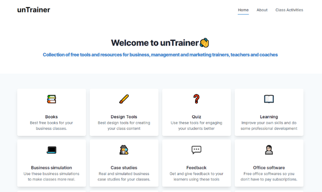Open the Books card title
The image size is (322, 192).
click(x=51, y=117)
